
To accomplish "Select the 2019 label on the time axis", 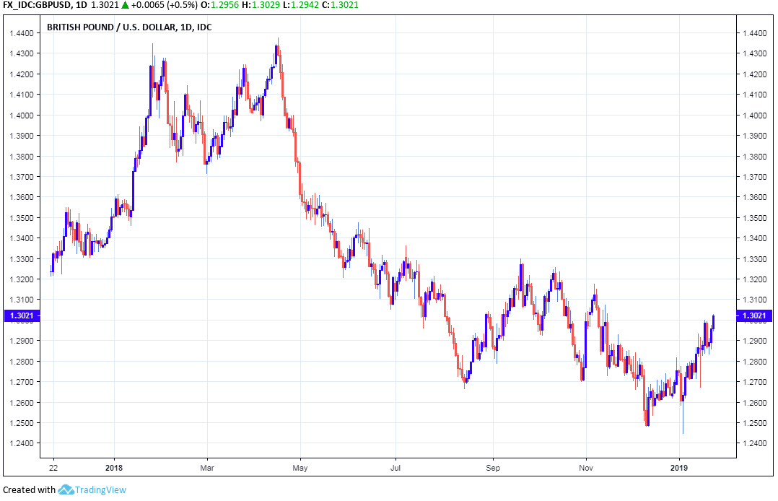I will coord(679,468).
